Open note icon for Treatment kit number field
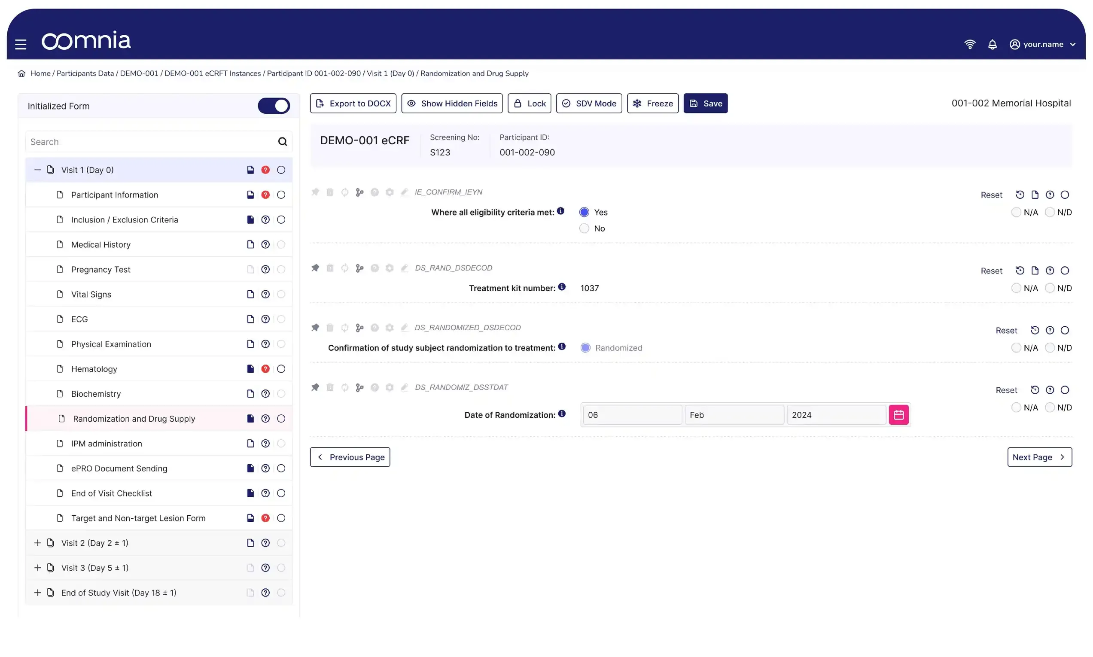 [1035, 271]
